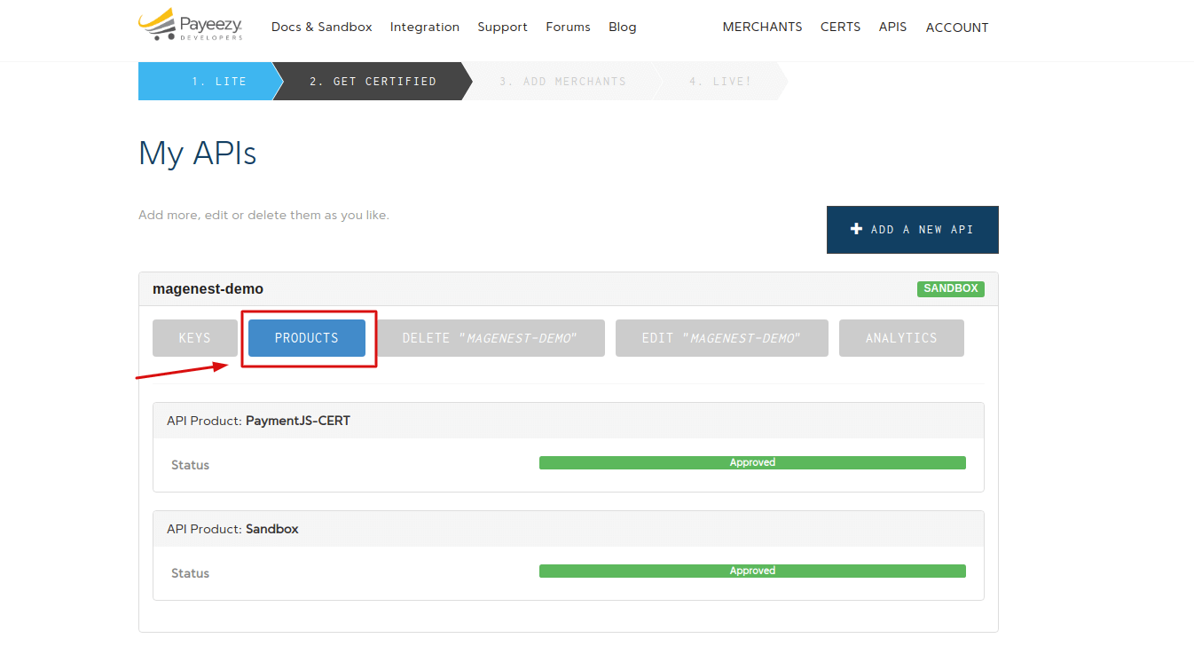
Task: Select step 1. LITE
Action: coord(211,81)
